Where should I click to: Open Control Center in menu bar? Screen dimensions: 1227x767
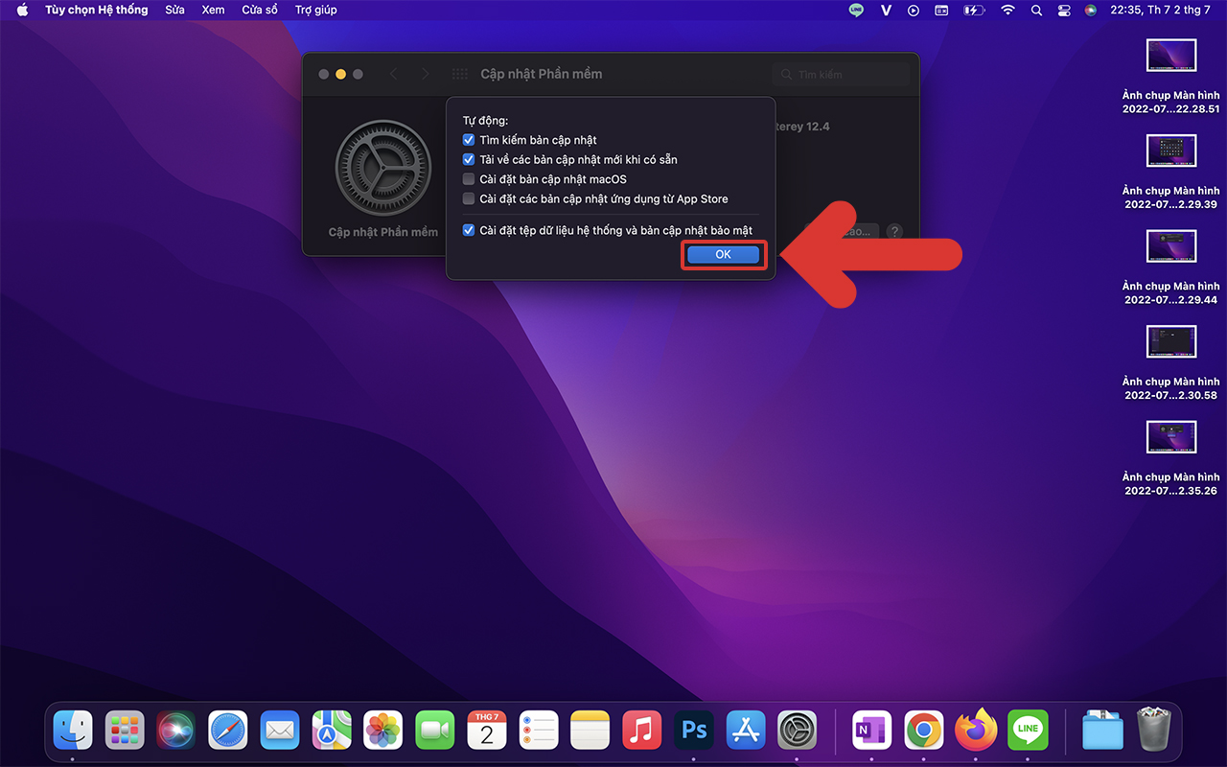(1064, 10)
